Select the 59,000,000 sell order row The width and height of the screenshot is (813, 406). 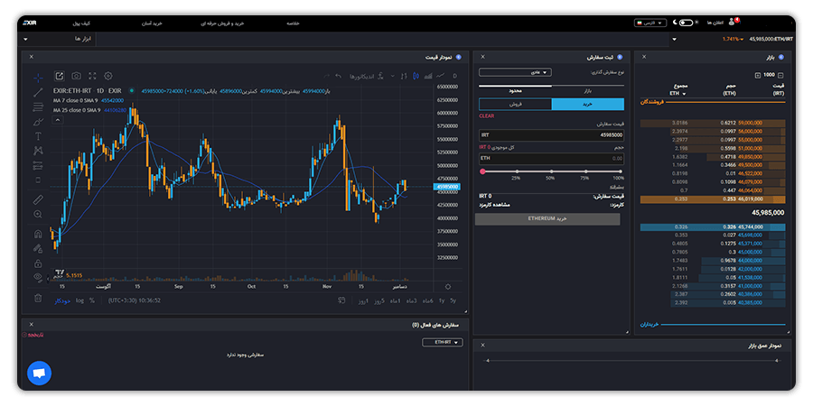[713, 124]
